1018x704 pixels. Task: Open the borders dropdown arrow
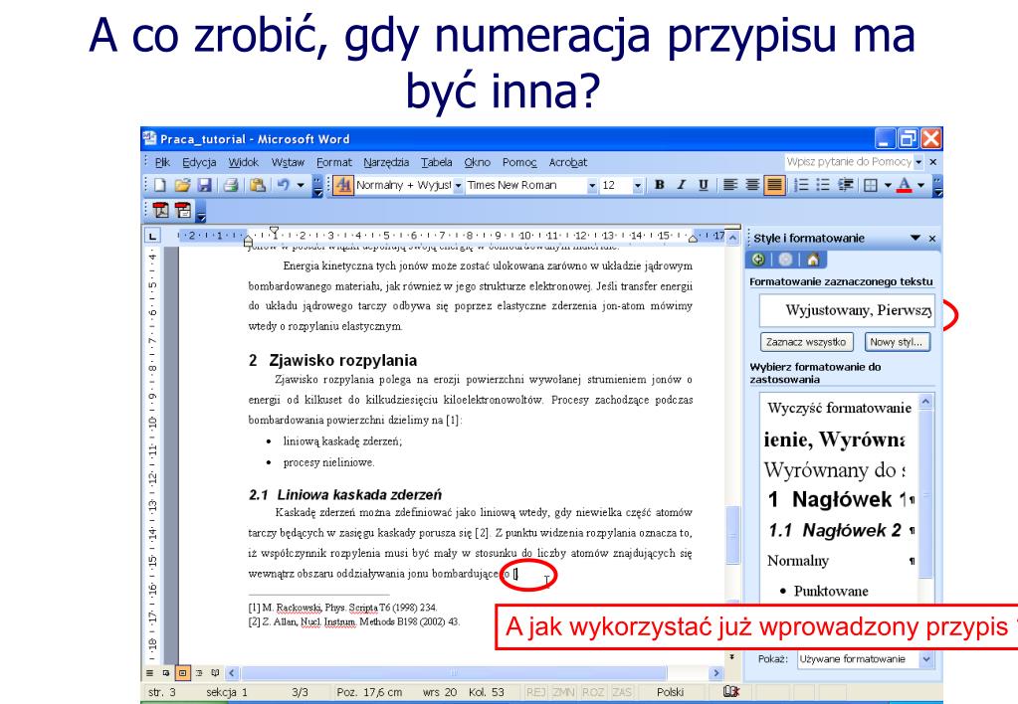click(887, 186)
